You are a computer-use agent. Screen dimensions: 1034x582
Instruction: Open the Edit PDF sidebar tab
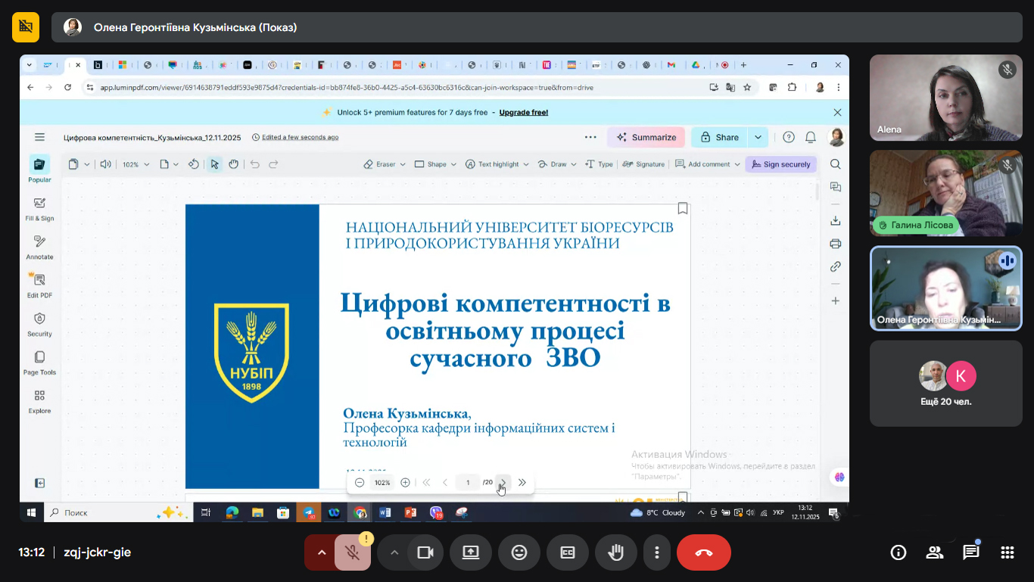(39, 285)
